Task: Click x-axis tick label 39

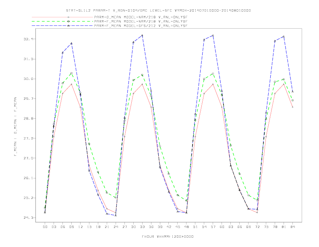Action: click(160, 227)
